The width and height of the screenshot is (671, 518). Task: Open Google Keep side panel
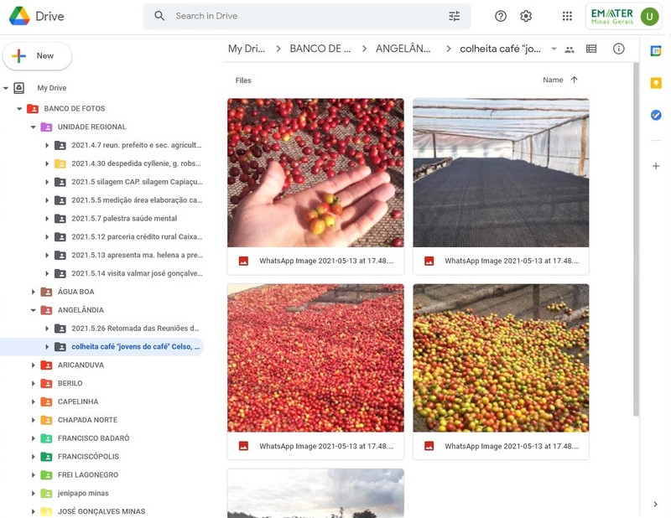[656, 83]
